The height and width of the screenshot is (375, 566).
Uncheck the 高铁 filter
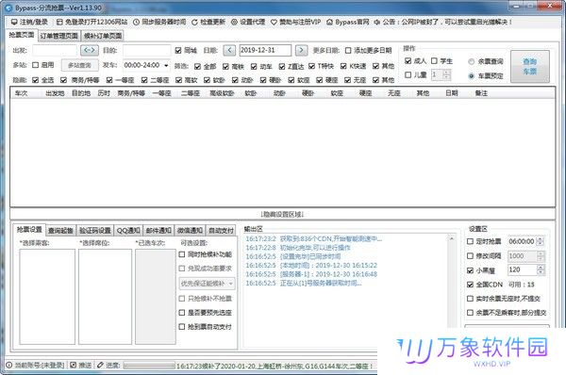pyautogui.click(x=225, y=66)
